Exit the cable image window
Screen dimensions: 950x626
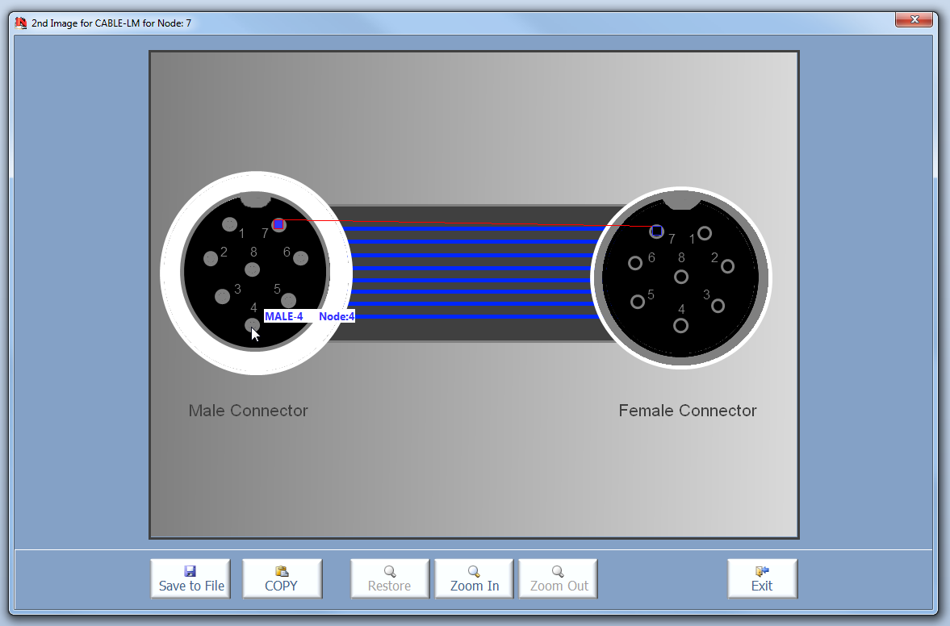point(762,578)
